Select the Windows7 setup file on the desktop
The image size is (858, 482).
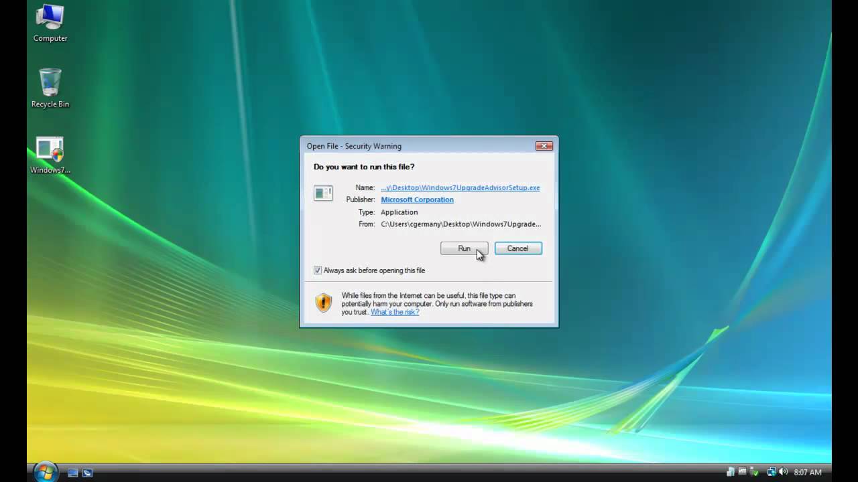(50, 155)
